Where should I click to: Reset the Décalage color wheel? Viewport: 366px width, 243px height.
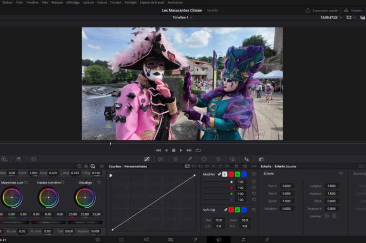coord(99,183)
